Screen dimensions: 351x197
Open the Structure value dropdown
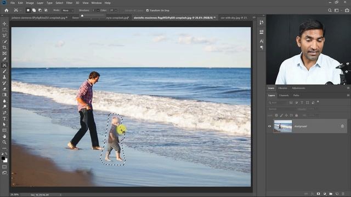click(98, 10)
